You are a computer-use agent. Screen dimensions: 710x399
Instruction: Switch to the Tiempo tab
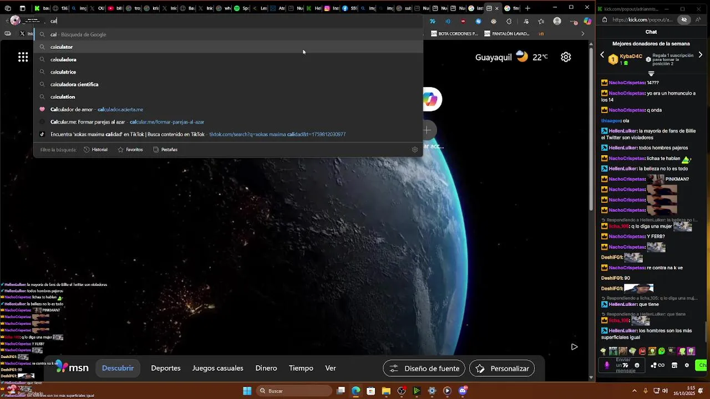coord(301,369)
